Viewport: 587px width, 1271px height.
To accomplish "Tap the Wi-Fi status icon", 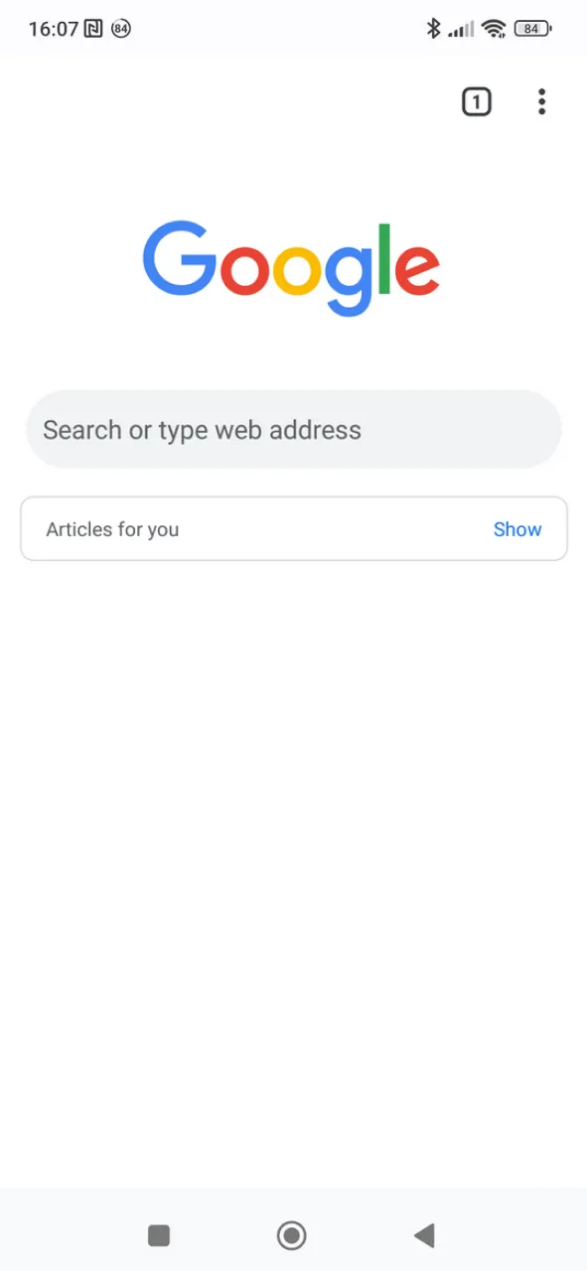I will (x=496, y=29).
